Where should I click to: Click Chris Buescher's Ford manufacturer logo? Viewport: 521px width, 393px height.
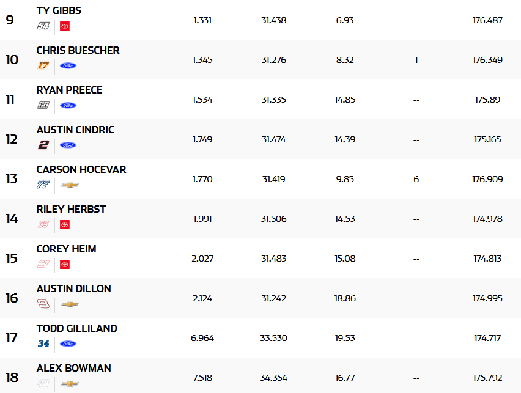click(x=68, y=65)
